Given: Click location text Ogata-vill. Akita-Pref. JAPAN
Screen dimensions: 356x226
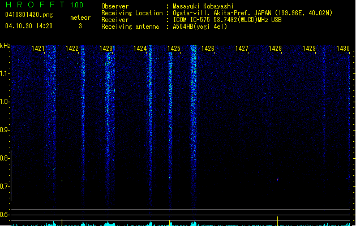Looking at the screenshot, I should 222,13.
